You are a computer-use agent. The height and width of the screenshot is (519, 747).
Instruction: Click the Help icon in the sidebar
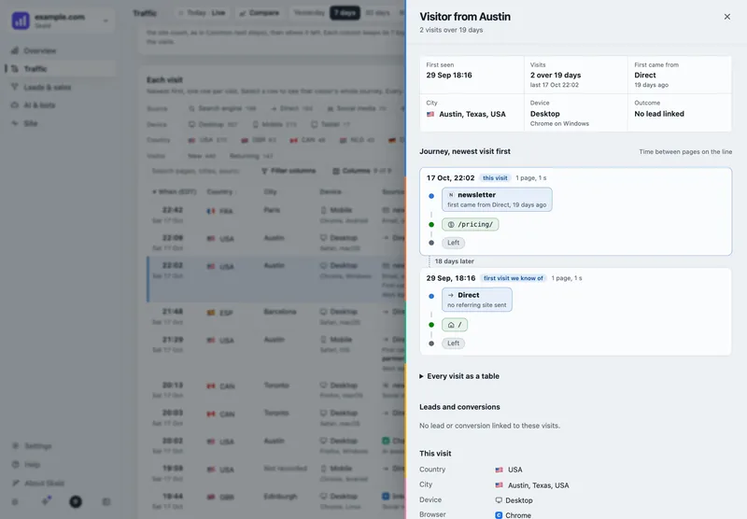15,464
